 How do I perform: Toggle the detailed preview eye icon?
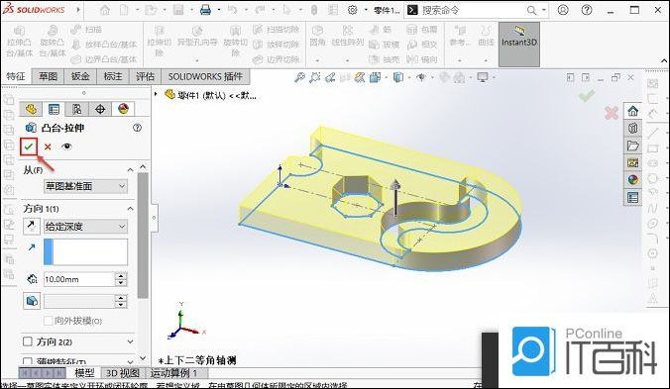click(x=66, y=146)
